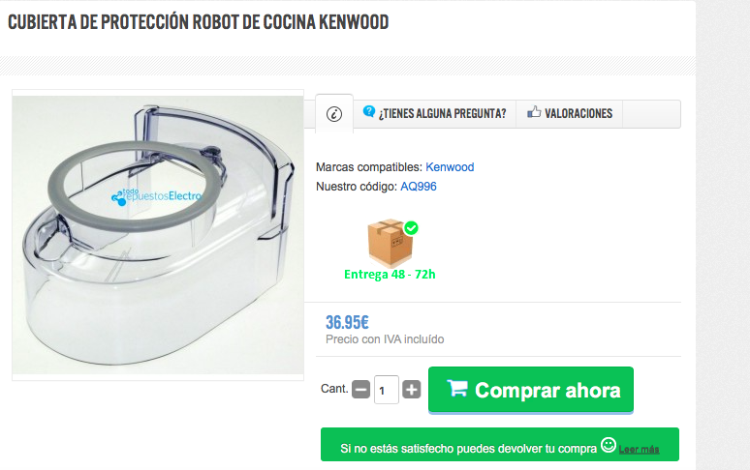Decrease quantity with the minus button
This screenshot has width=750, height=470.
(361, 390)
